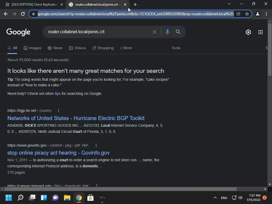Open the network status tray icon
Viewport: 272px width, 204px height.
(234, 198)
